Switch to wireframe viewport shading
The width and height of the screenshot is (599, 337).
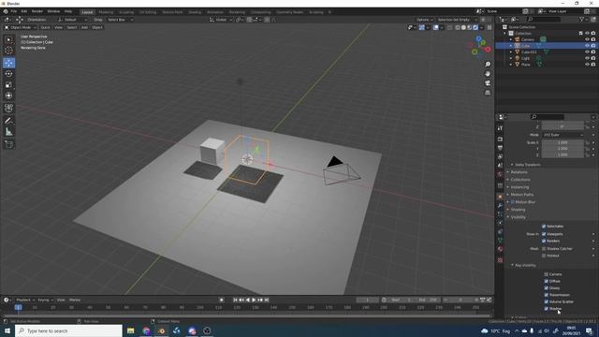[x=458, y=27]
